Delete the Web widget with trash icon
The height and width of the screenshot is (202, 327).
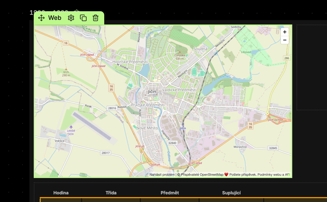click(96, 18)
